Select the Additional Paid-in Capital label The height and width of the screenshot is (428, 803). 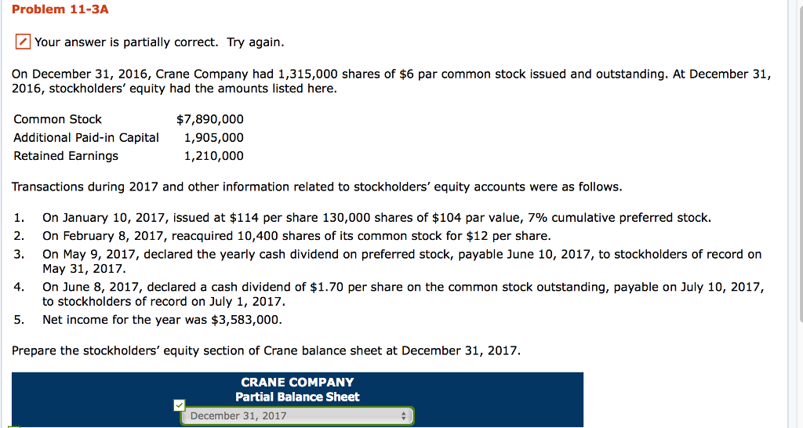86,137
